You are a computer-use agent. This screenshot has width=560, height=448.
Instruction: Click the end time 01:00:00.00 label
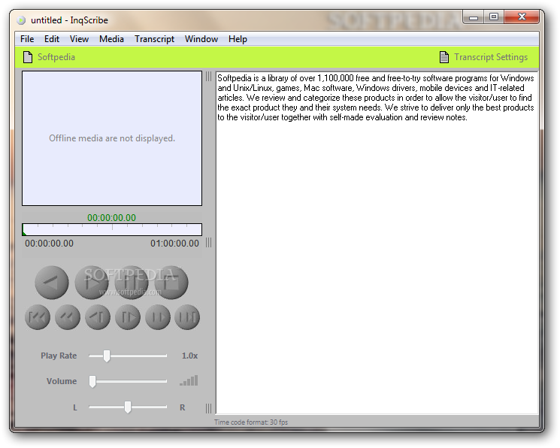coord(174,244)
